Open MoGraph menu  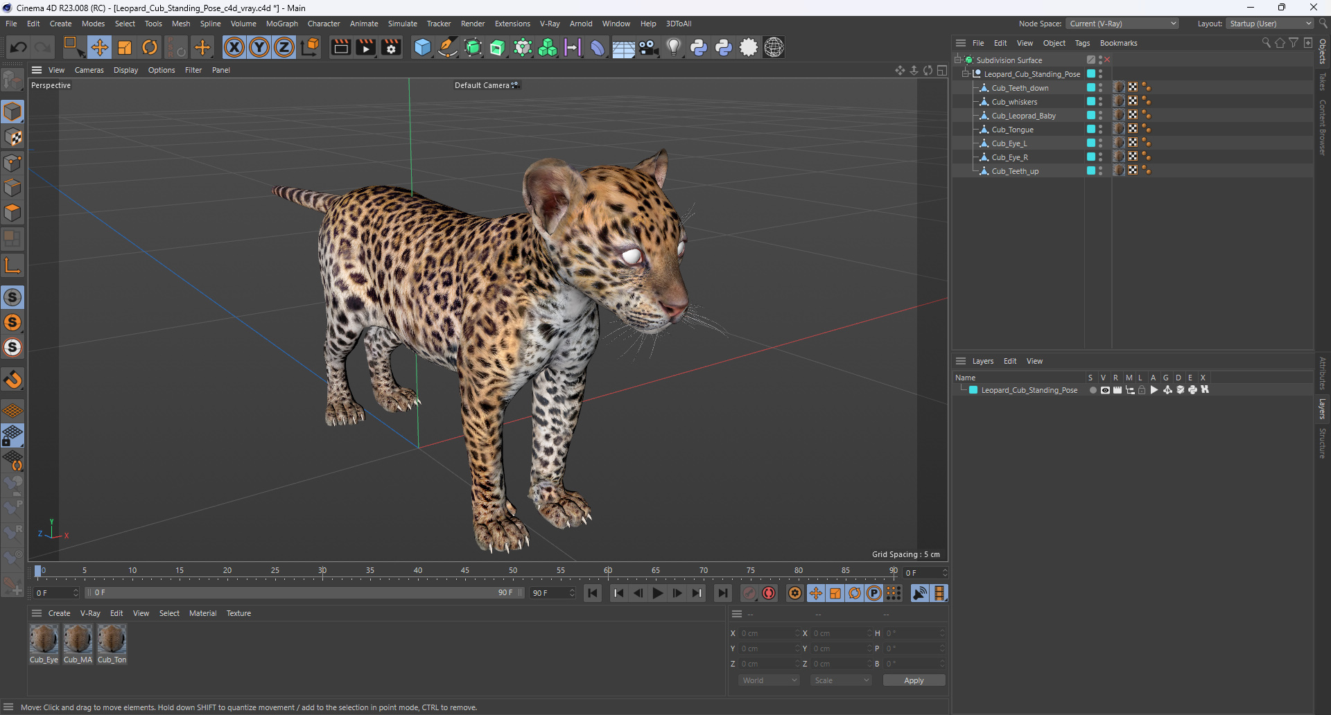[281, 24]
